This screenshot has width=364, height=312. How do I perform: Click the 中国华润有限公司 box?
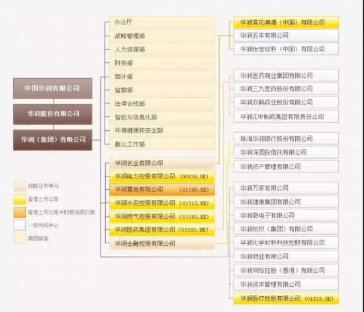click(x=53, y=89)
